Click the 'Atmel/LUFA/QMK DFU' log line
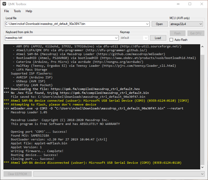208x180 pixels. 80,50
